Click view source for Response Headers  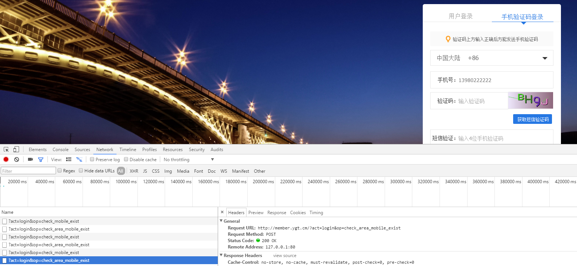click(285, 256)
